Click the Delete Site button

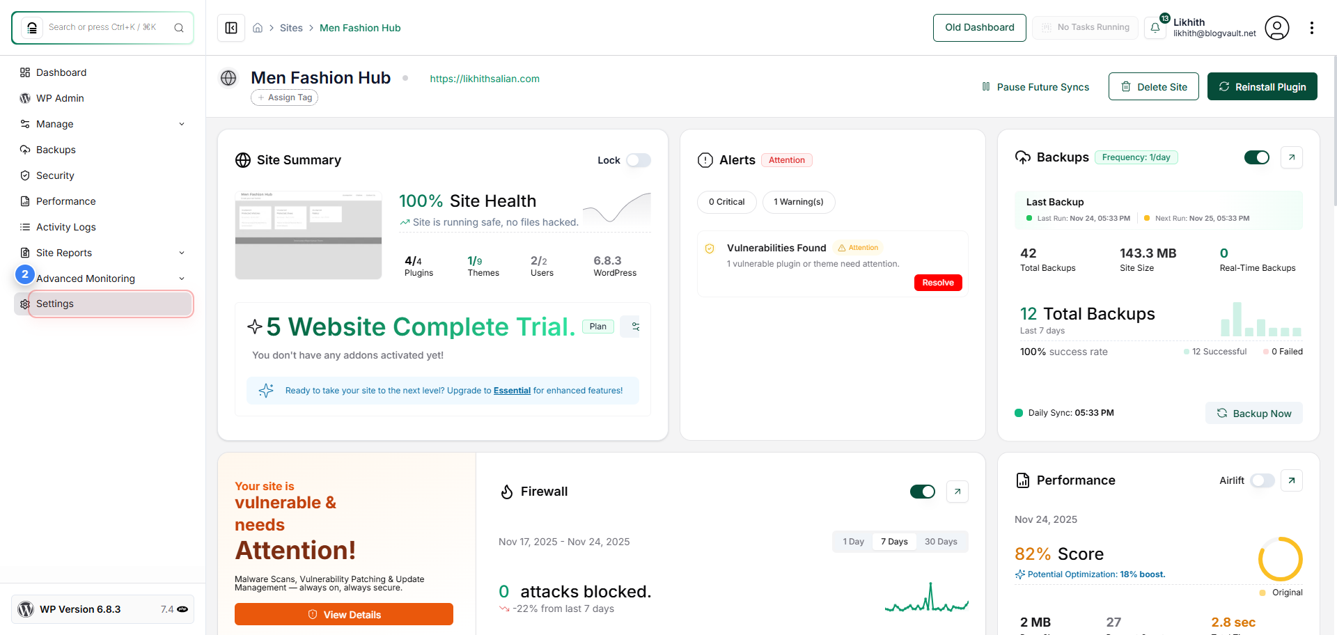1154,86
